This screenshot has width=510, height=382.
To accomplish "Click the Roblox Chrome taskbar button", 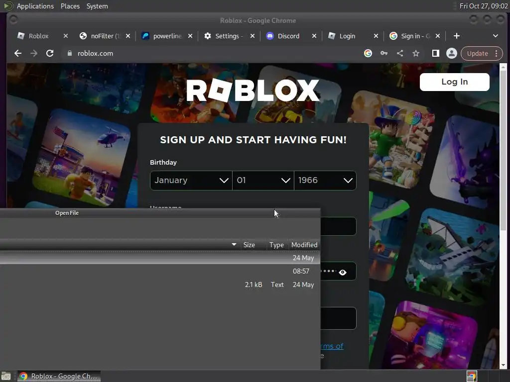I will point(59,376).
